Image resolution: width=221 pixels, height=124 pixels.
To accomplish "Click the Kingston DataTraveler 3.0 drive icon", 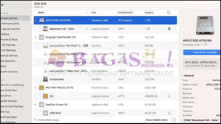I will 41,37.
